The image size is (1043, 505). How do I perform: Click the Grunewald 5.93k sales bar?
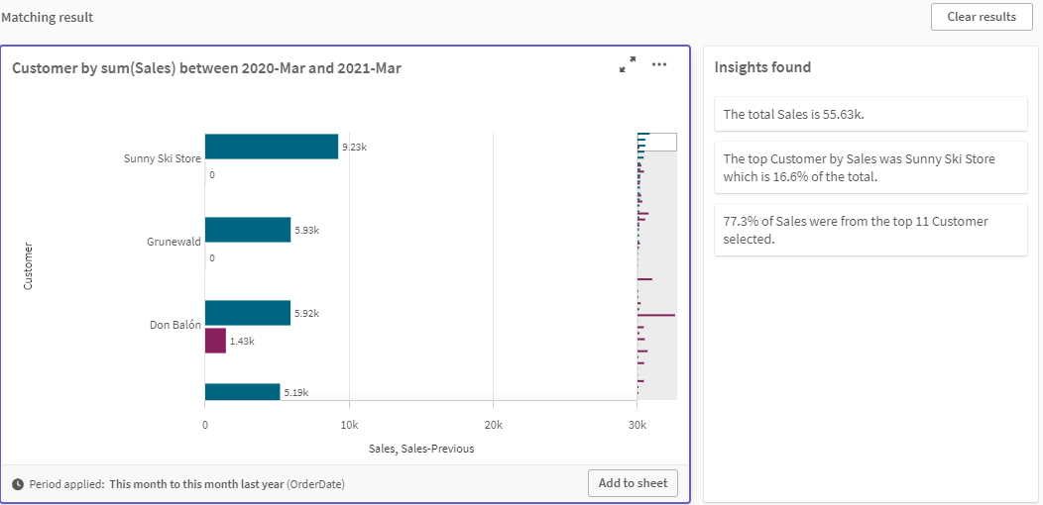247,230
